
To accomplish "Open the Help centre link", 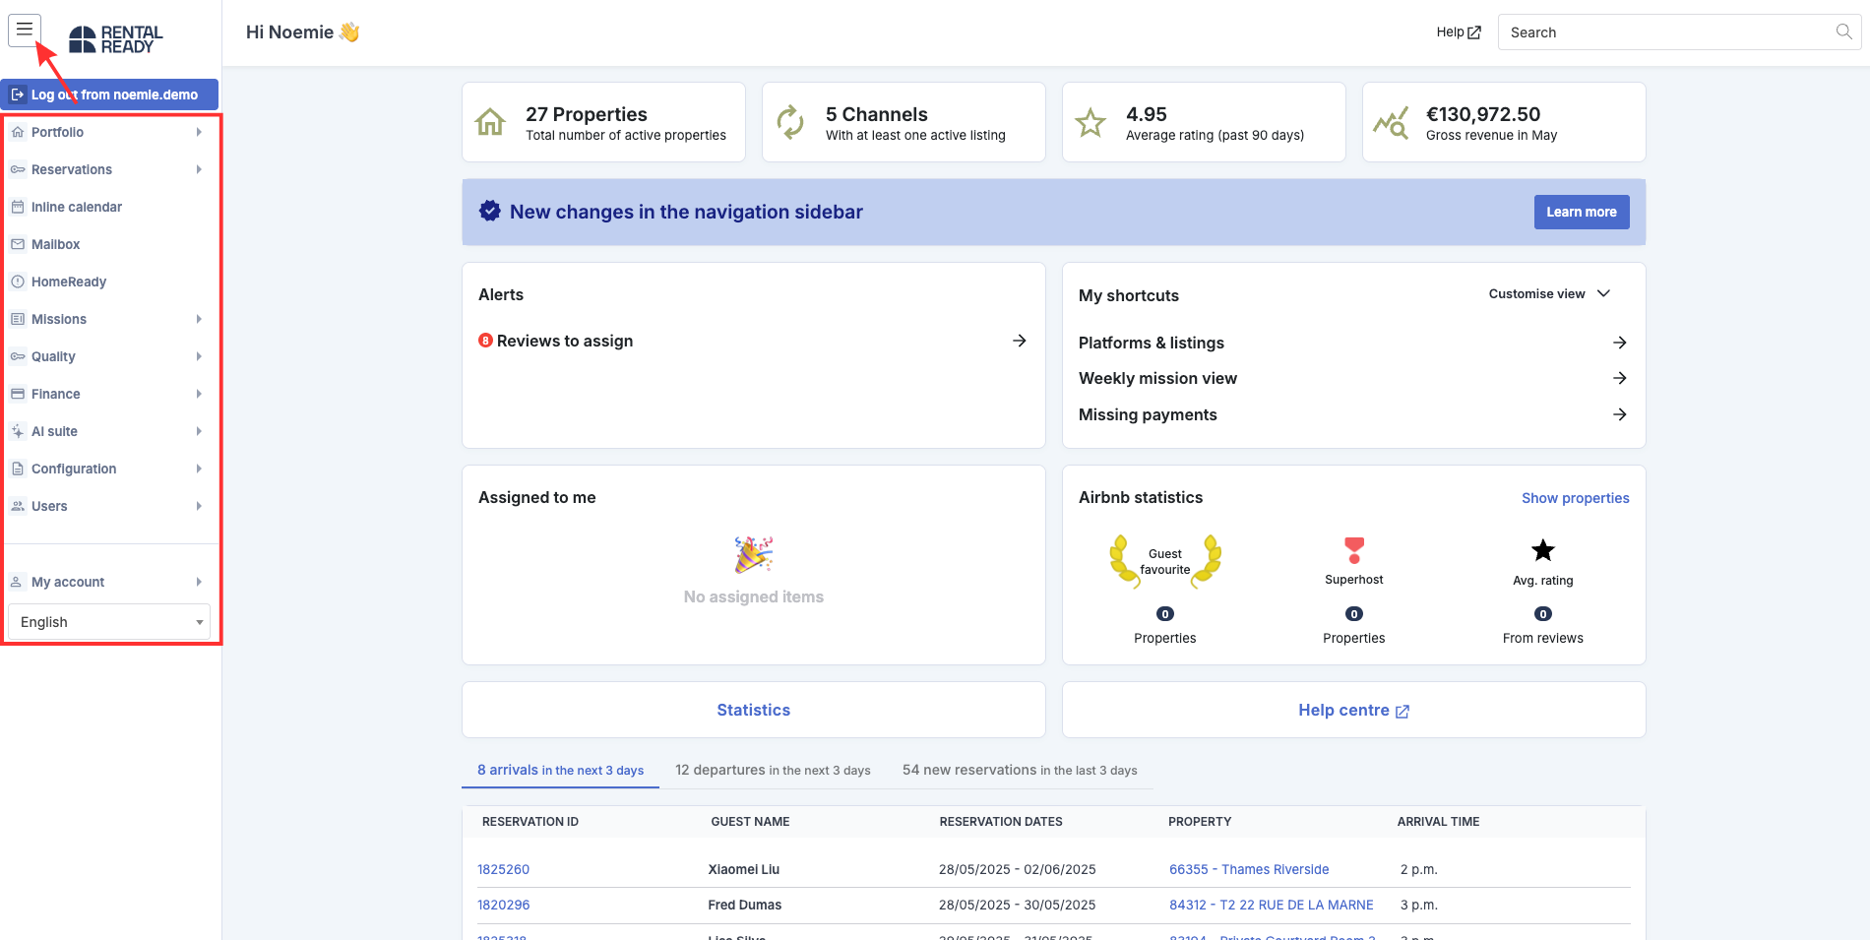I will point(1354,710).
